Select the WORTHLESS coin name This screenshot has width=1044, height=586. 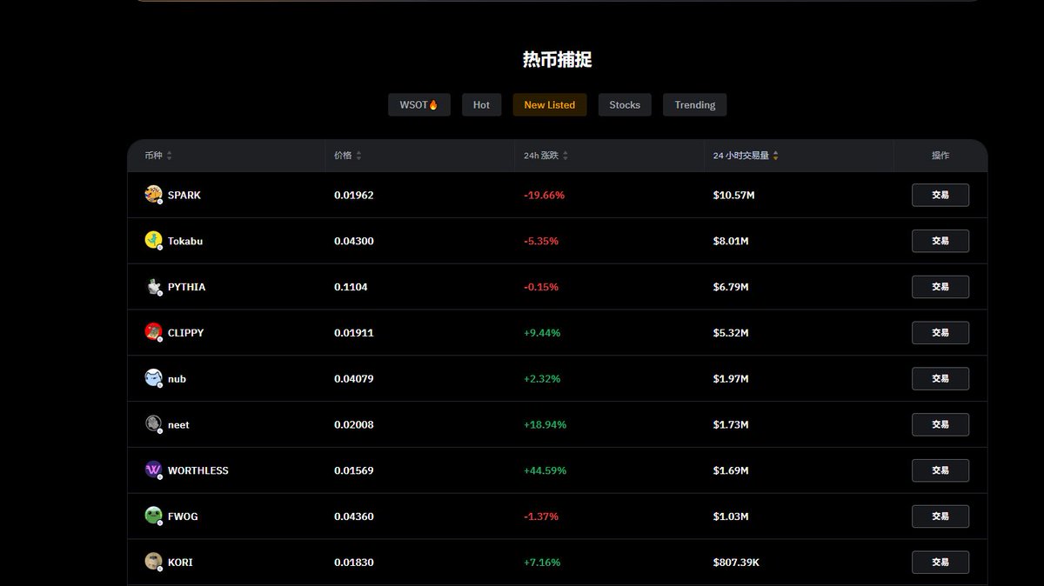[x=198, y=470]
